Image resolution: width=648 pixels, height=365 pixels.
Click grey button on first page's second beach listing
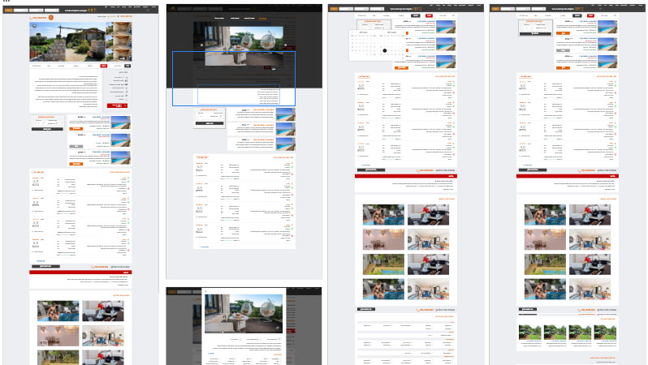pos(76,146)
